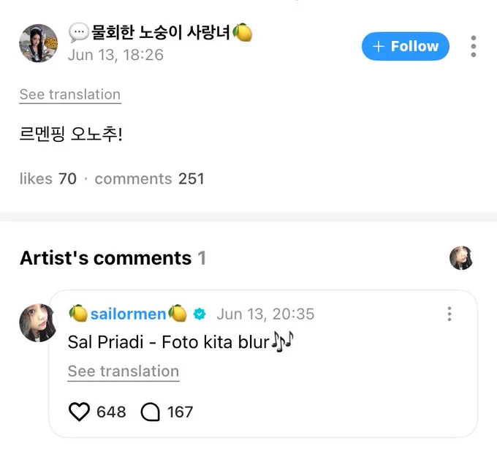Tap the sailormen avatar beside the comment
This screenshot has height=454, width=497.
click(37, 322)
